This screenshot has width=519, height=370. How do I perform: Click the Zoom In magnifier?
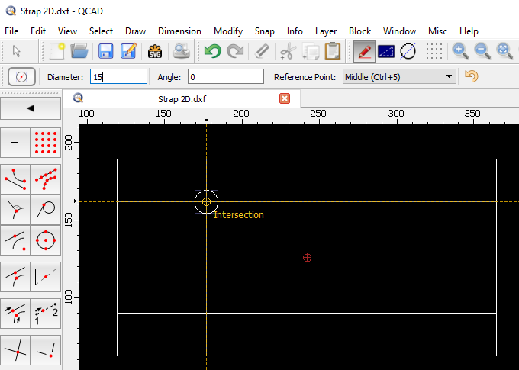459,51
